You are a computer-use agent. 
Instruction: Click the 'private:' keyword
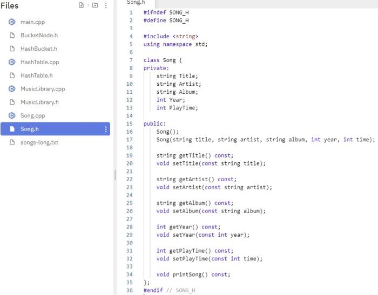156,68
